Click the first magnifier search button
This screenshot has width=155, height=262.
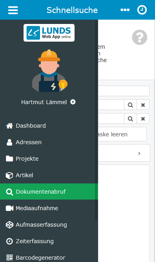[130, 105]
